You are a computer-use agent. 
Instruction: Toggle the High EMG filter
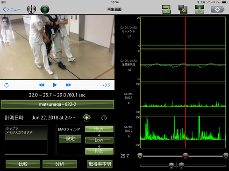point(99,129)
